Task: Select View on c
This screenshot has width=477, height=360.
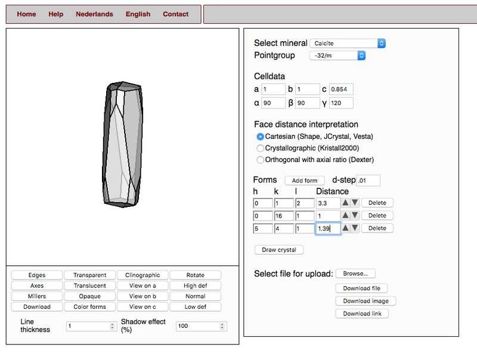Action: click(143, 307)
